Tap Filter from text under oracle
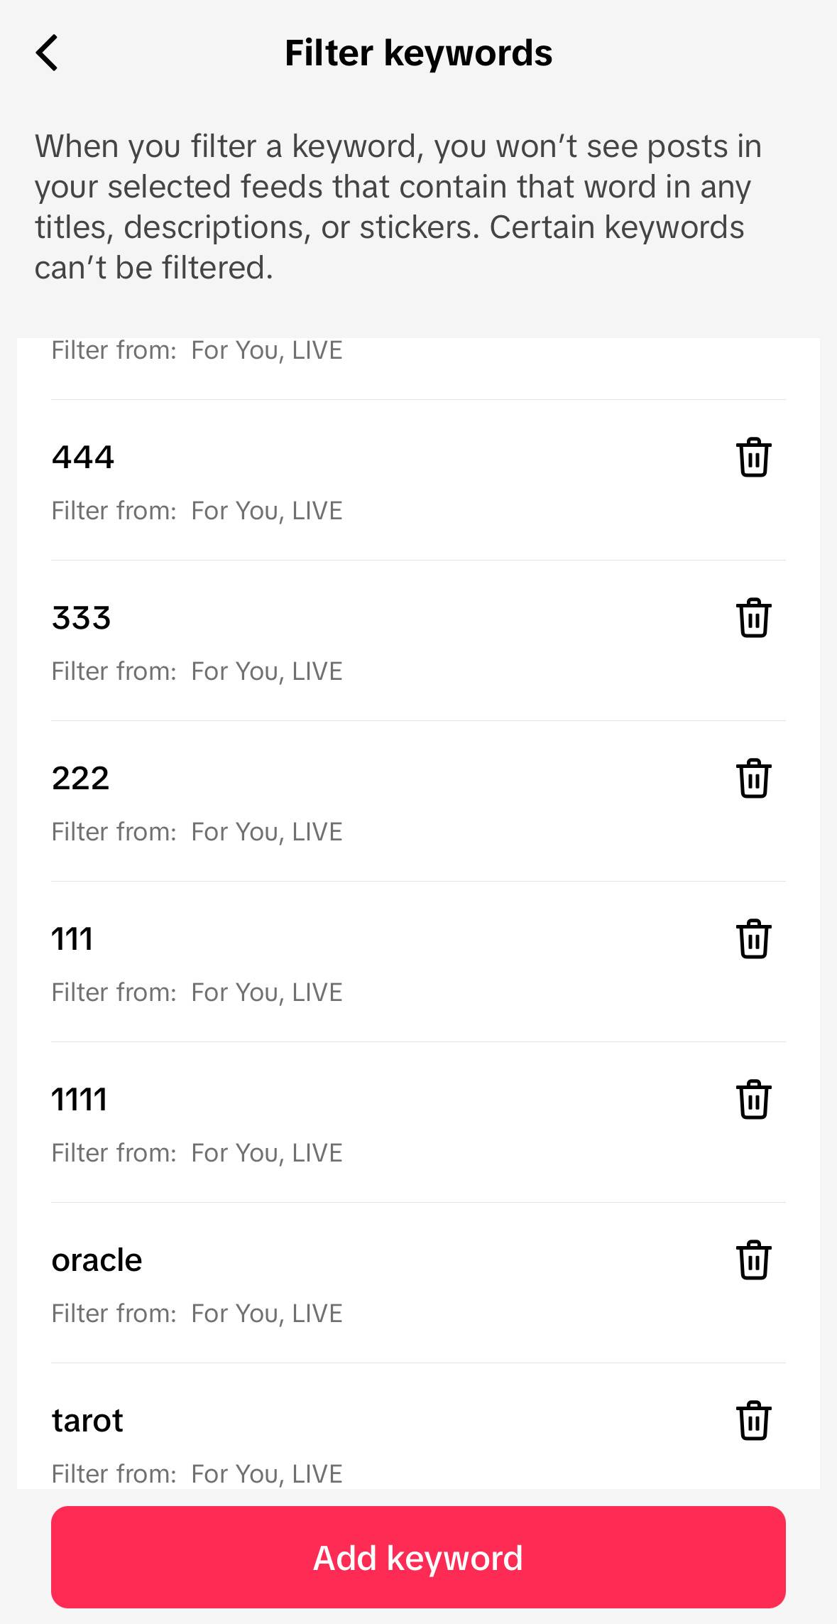837x1624 pixels. tap(197, 1314)
